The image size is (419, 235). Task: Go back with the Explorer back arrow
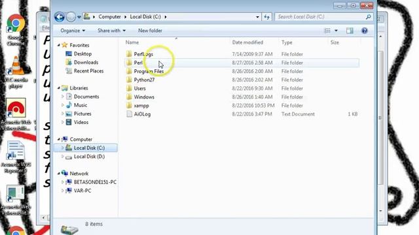[x=60, y=17]
